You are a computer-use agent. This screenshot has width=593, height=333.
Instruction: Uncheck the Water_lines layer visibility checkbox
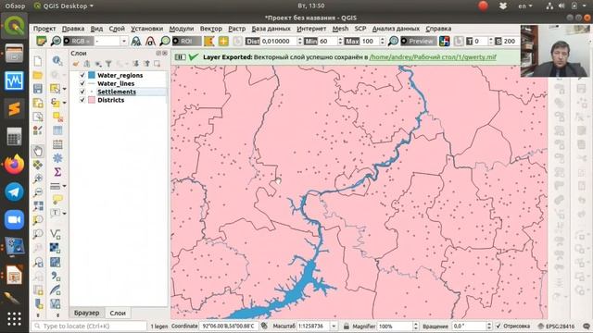pos(82,83)
